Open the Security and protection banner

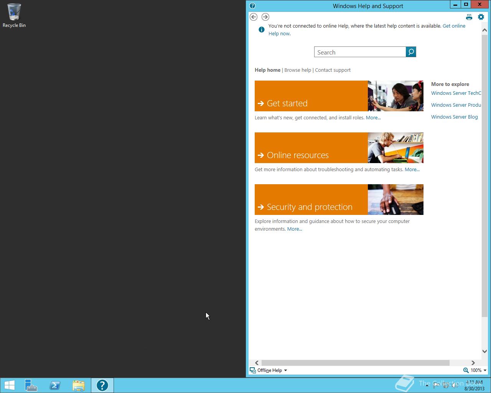pos(311,200)
